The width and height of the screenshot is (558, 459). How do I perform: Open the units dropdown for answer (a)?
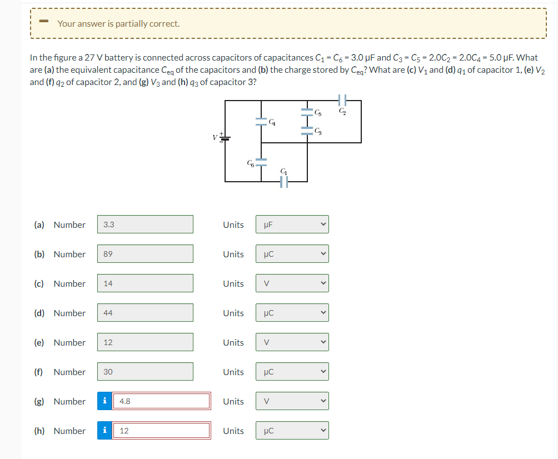pos(292,224)
